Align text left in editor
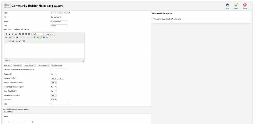The image size is (255, 124). point(20,34)
